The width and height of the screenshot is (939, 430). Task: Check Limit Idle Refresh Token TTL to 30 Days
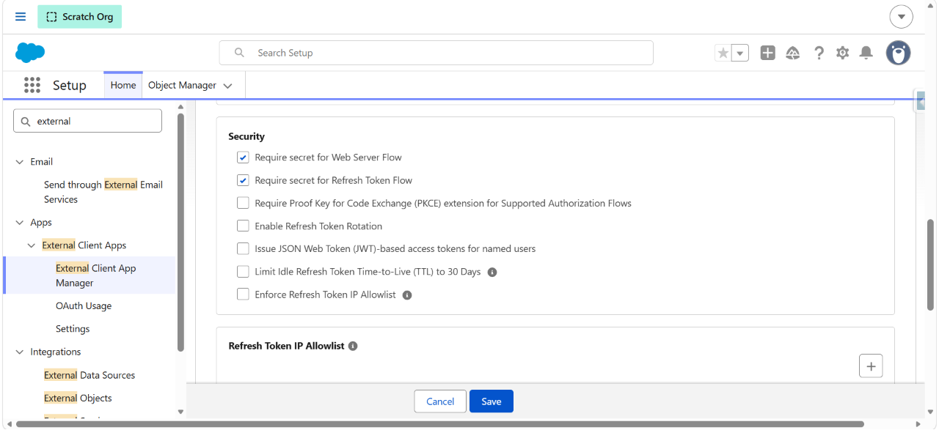click(x=243, y=272)
